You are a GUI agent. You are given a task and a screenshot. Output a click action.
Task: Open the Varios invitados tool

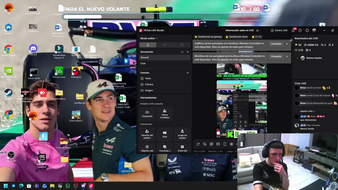coord(165,114)
